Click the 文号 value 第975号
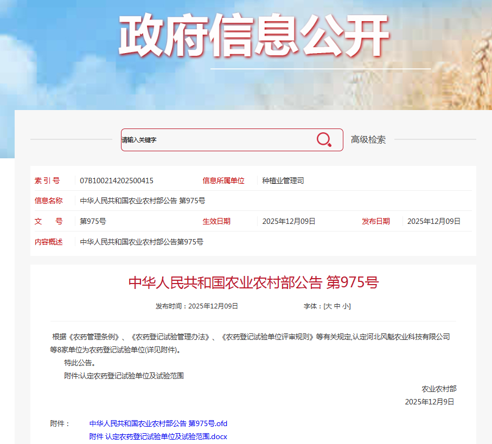Screen dimensions: 492x444 point(93,221)
